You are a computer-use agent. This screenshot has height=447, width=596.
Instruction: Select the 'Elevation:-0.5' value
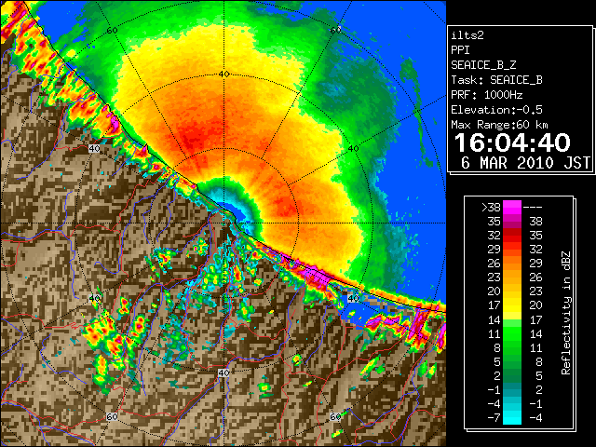496,110
